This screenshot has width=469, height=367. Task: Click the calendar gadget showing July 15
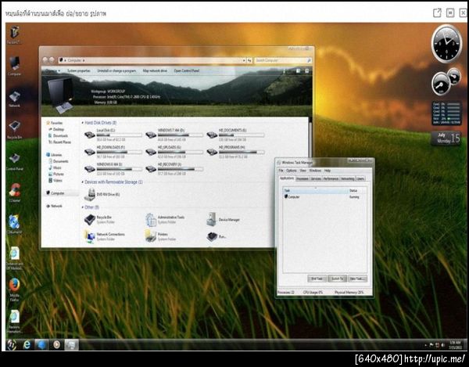[x=446, y=139]
